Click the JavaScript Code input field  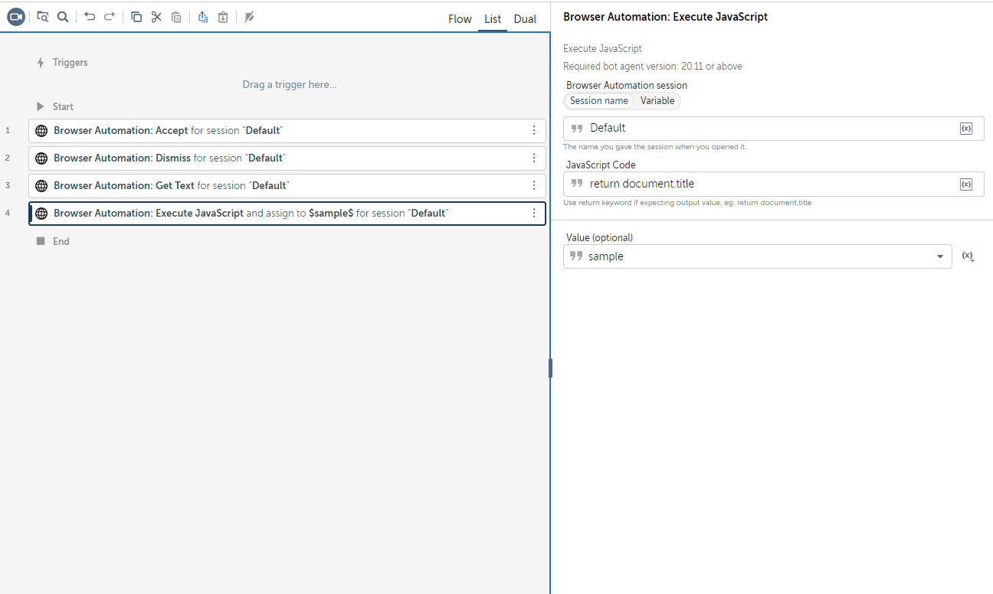tap(766, 184)
